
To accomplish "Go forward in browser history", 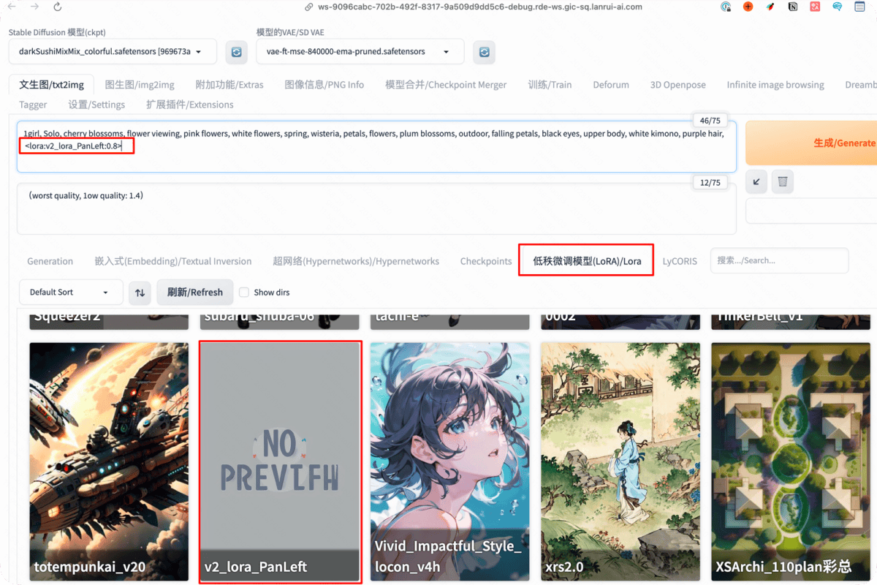I will (34, 7).
